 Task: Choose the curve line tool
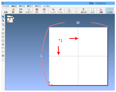(x=3, y=52)
